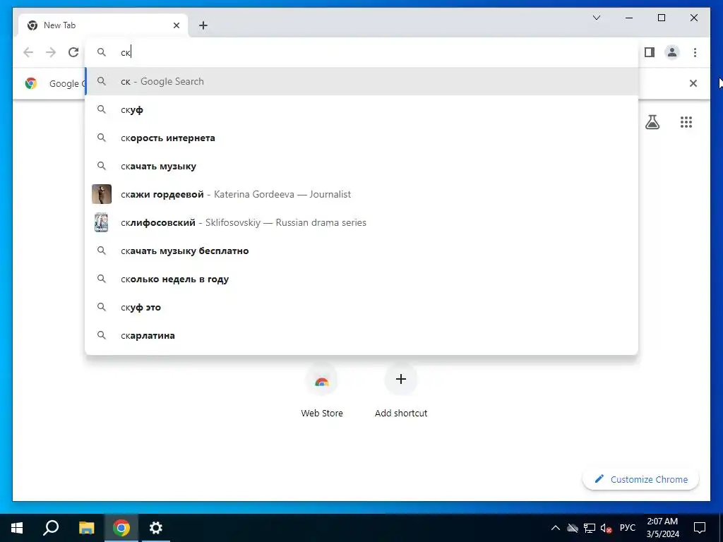Dismiss the Google Chrome info bar

coord(693,83)
